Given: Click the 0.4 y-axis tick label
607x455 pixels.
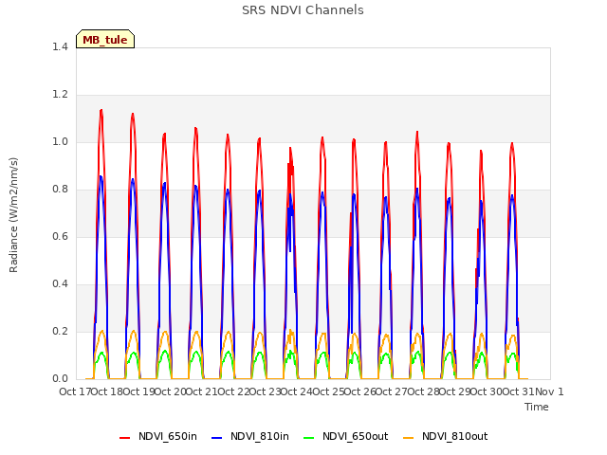Looking at the screenshot, I should [60, 284].
